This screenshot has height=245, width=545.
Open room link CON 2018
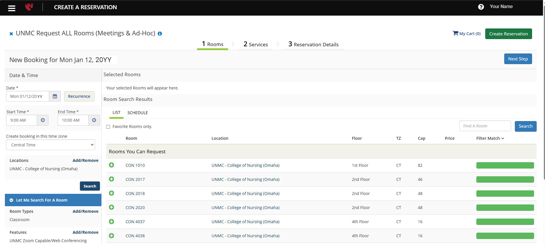point(135,194)
